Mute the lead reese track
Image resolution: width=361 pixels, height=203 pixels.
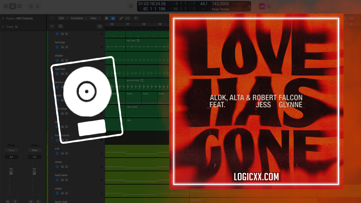pyautogui.click(x=62, y=180)
